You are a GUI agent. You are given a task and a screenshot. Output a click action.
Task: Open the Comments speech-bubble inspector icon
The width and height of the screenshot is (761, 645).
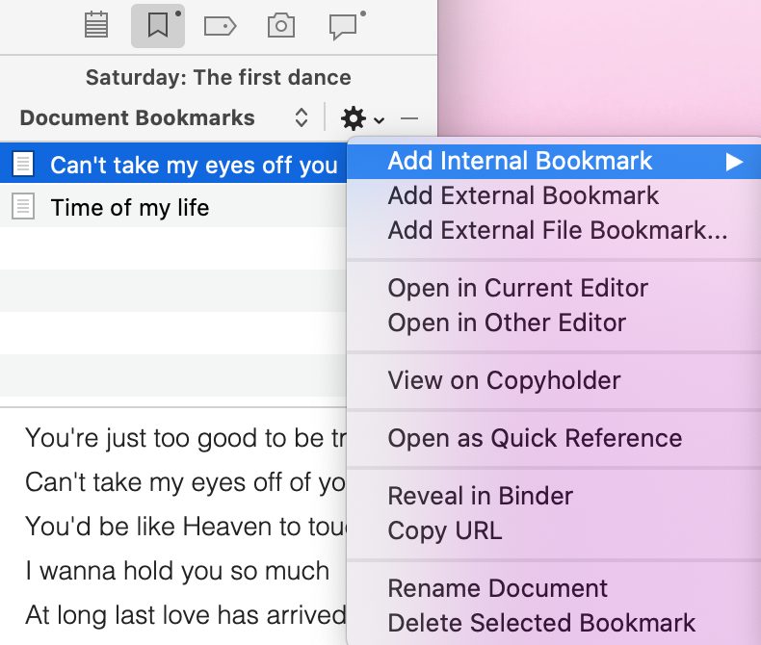(x=343, y=26)
